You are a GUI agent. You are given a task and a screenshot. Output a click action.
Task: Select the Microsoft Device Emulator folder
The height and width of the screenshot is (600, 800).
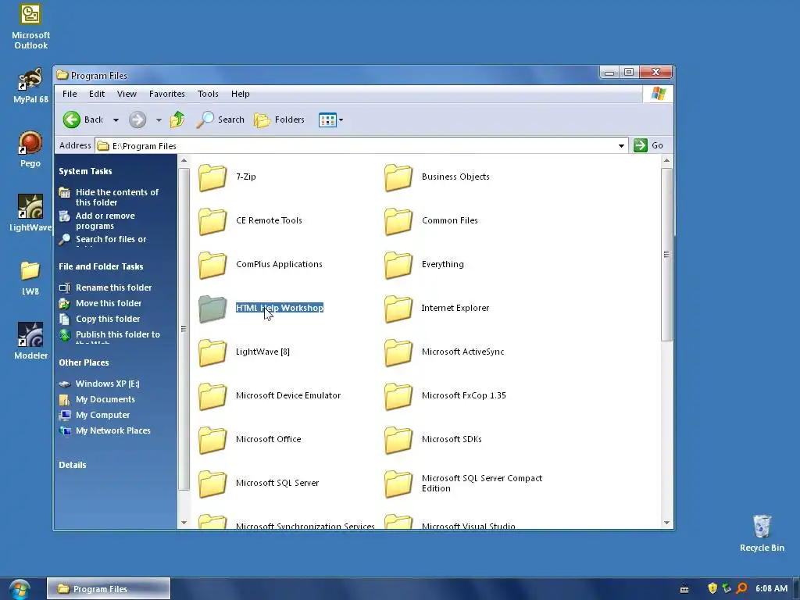(270, 395)
